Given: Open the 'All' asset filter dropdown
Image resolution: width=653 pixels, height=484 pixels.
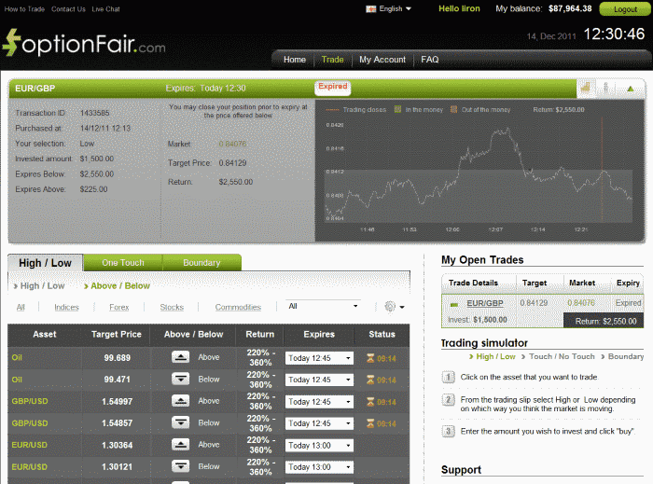Looking at the screenshot, I should tap(323, 306).
